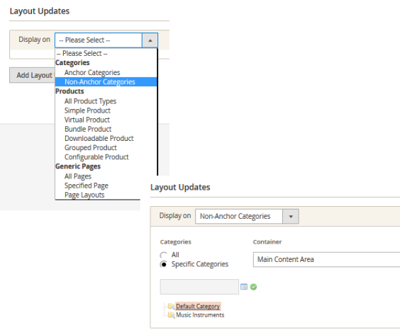Click the Generic Pages group heading
Image resolution: width=400 pixels, height=335 pixels.
coord(78,166)
